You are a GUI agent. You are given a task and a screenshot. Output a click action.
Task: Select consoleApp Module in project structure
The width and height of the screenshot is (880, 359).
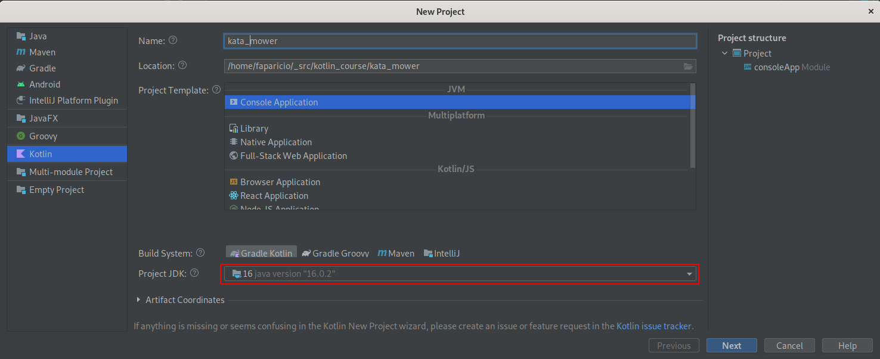787,67
